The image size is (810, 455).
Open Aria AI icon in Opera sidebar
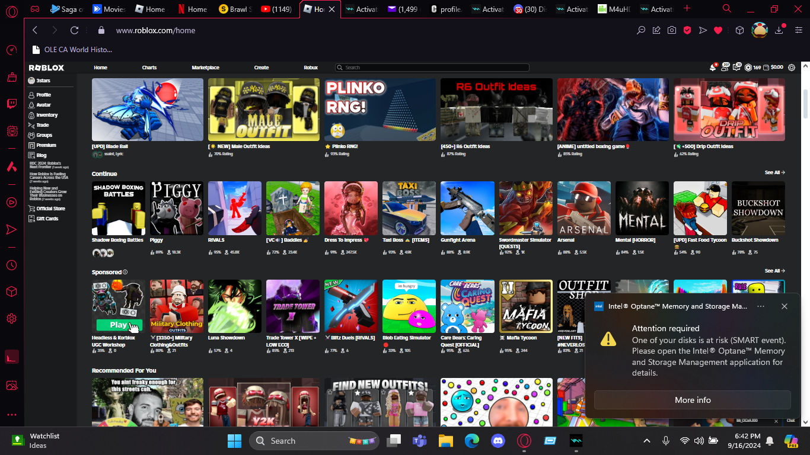coord(11,167)
